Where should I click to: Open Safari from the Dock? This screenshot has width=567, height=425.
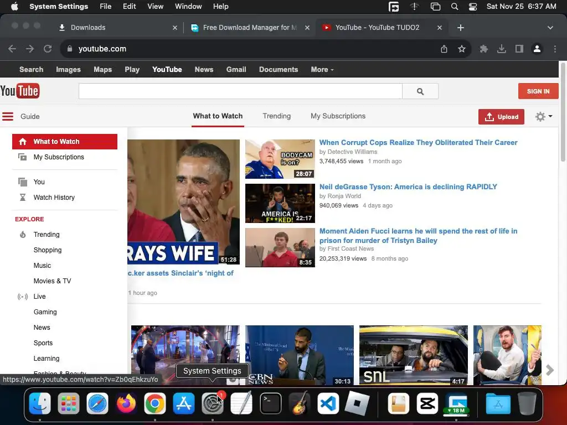click(x=97, y=403)
